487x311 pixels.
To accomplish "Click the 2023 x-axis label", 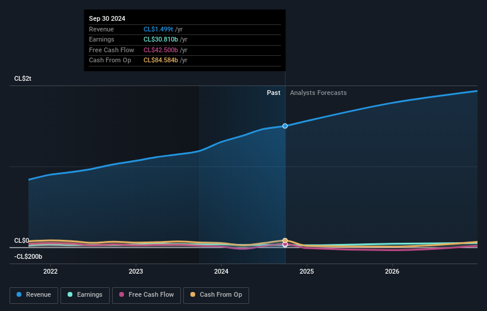I will click(136, 271).
